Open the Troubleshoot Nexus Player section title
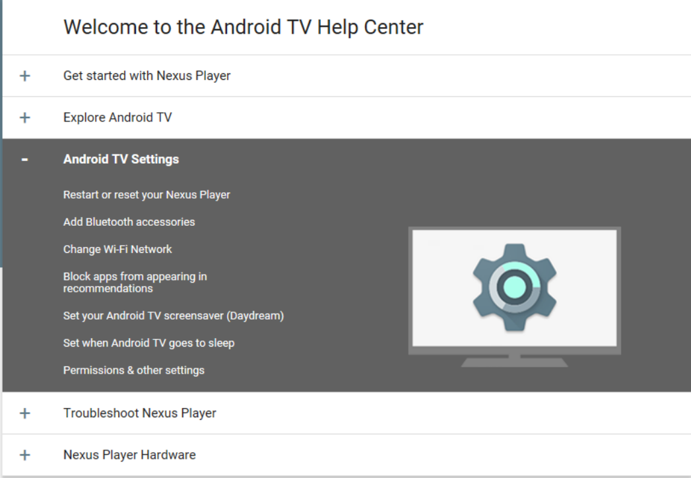Image resolution: width=691 pixels, height=478 pixels. click(x=140, y=413)
